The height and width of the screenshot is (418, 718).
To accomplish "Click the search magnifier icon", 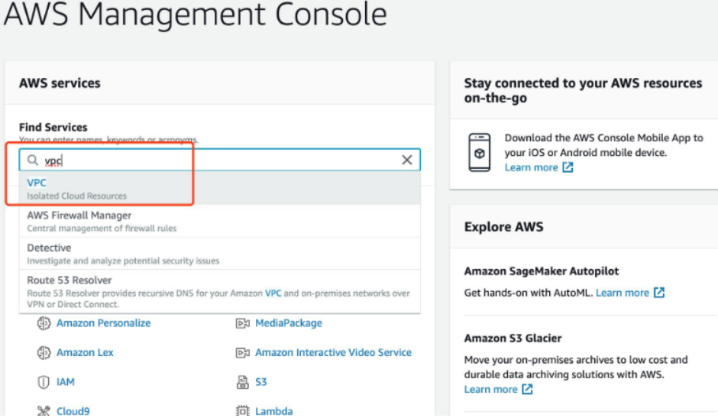I will (33, 160).
